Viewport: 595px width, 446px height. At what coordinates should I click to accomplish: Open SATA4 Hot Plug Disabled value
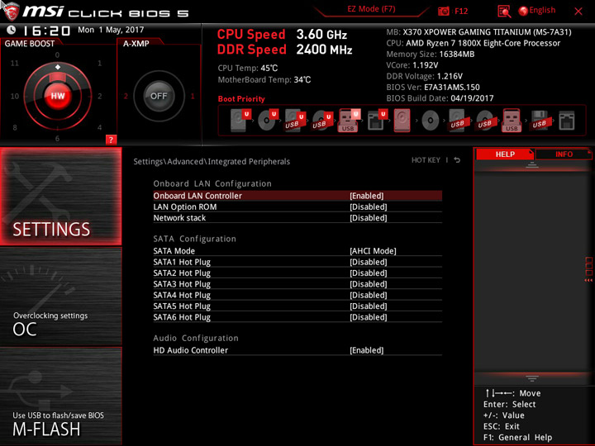coord(369,295)
